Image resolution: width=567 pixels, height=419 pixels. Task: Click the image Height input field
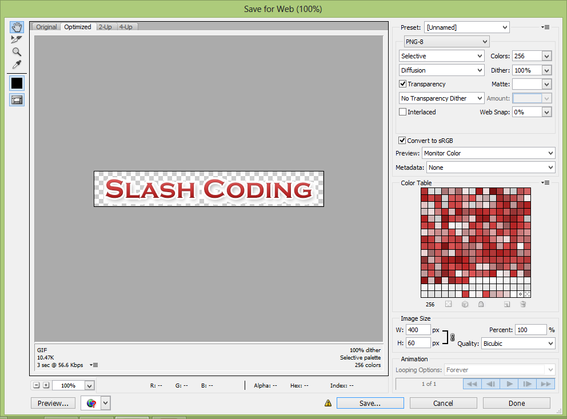pos(418,343)
